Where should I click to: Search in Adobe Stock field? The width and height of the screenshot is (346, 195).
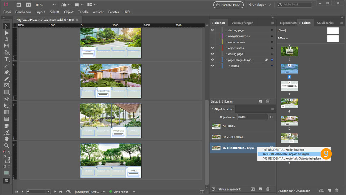tap(294, 5)
